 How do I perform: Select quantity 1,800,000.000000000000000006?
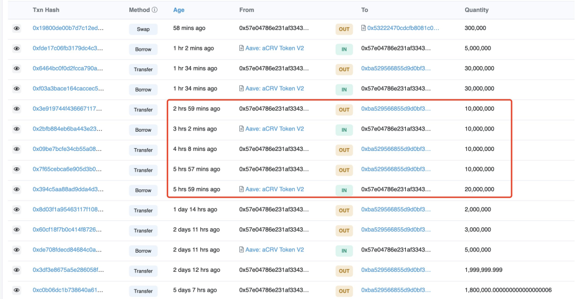pos(508,290)
